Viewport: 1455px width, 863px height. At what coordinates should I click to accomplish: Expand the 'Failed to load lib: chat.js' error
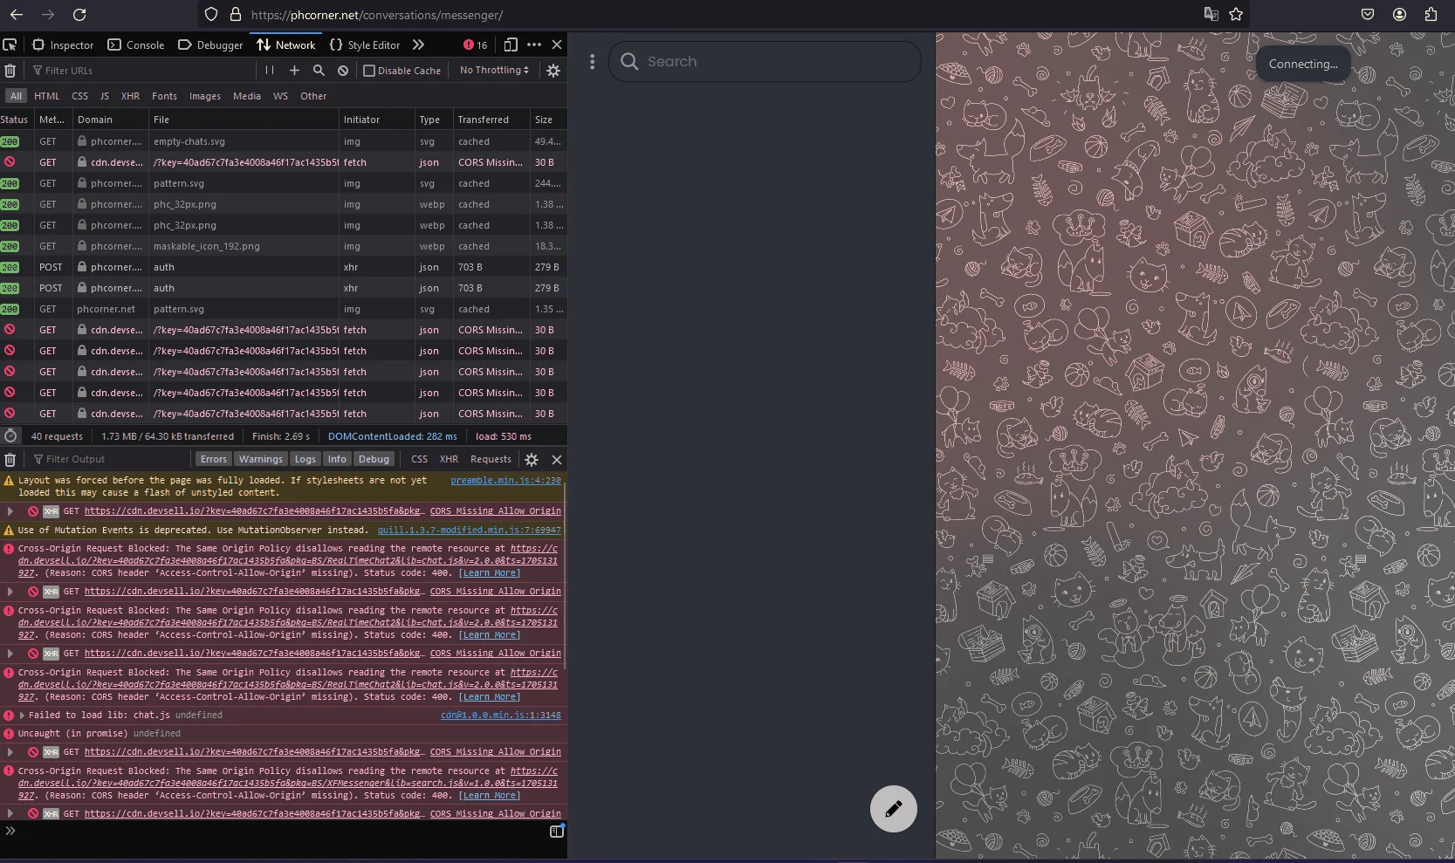click(22, 715)
